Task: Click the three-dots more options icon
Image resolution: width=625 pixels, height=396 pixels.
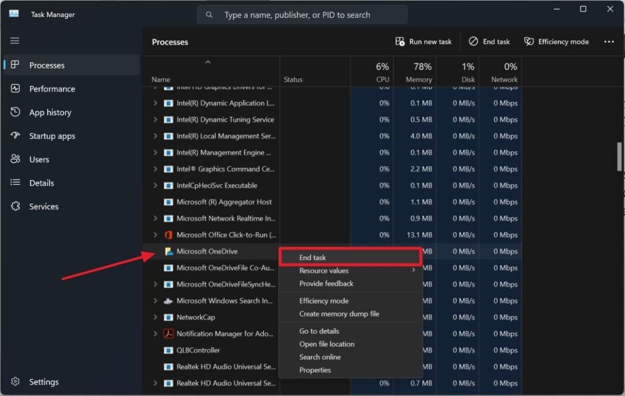Action: (609, 41)
